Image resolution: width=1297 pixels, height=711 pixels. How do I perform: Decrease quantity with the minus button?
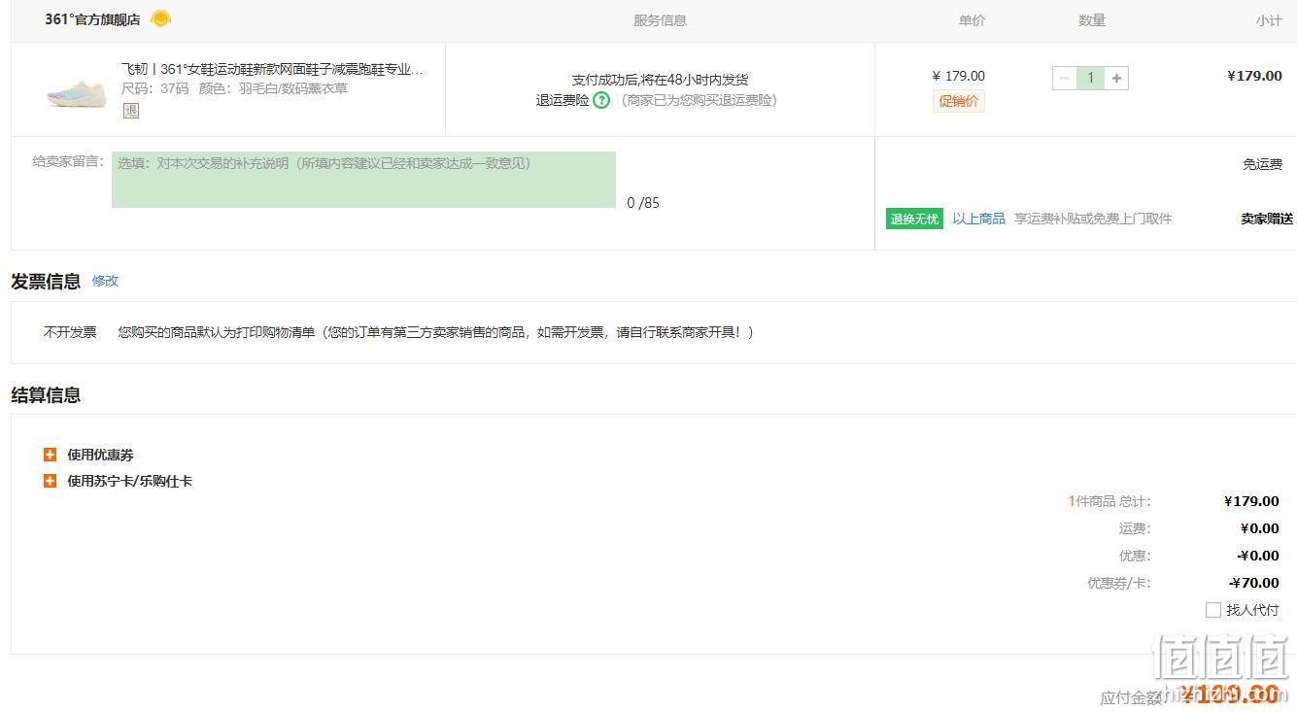tap(1065, 78)
